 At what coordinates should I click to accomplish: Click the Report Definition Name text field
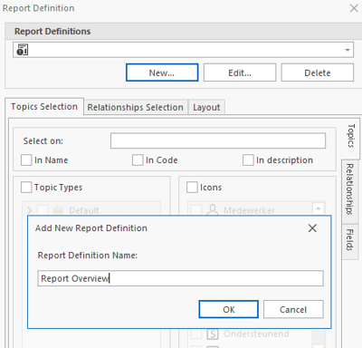click(x=180, y=278)
